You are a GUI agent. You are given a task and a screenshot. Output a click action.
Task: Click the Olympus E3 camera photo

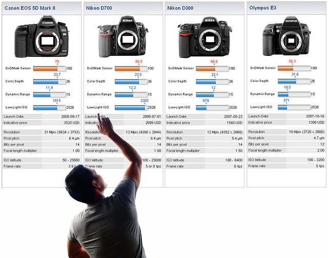[287, 36]
